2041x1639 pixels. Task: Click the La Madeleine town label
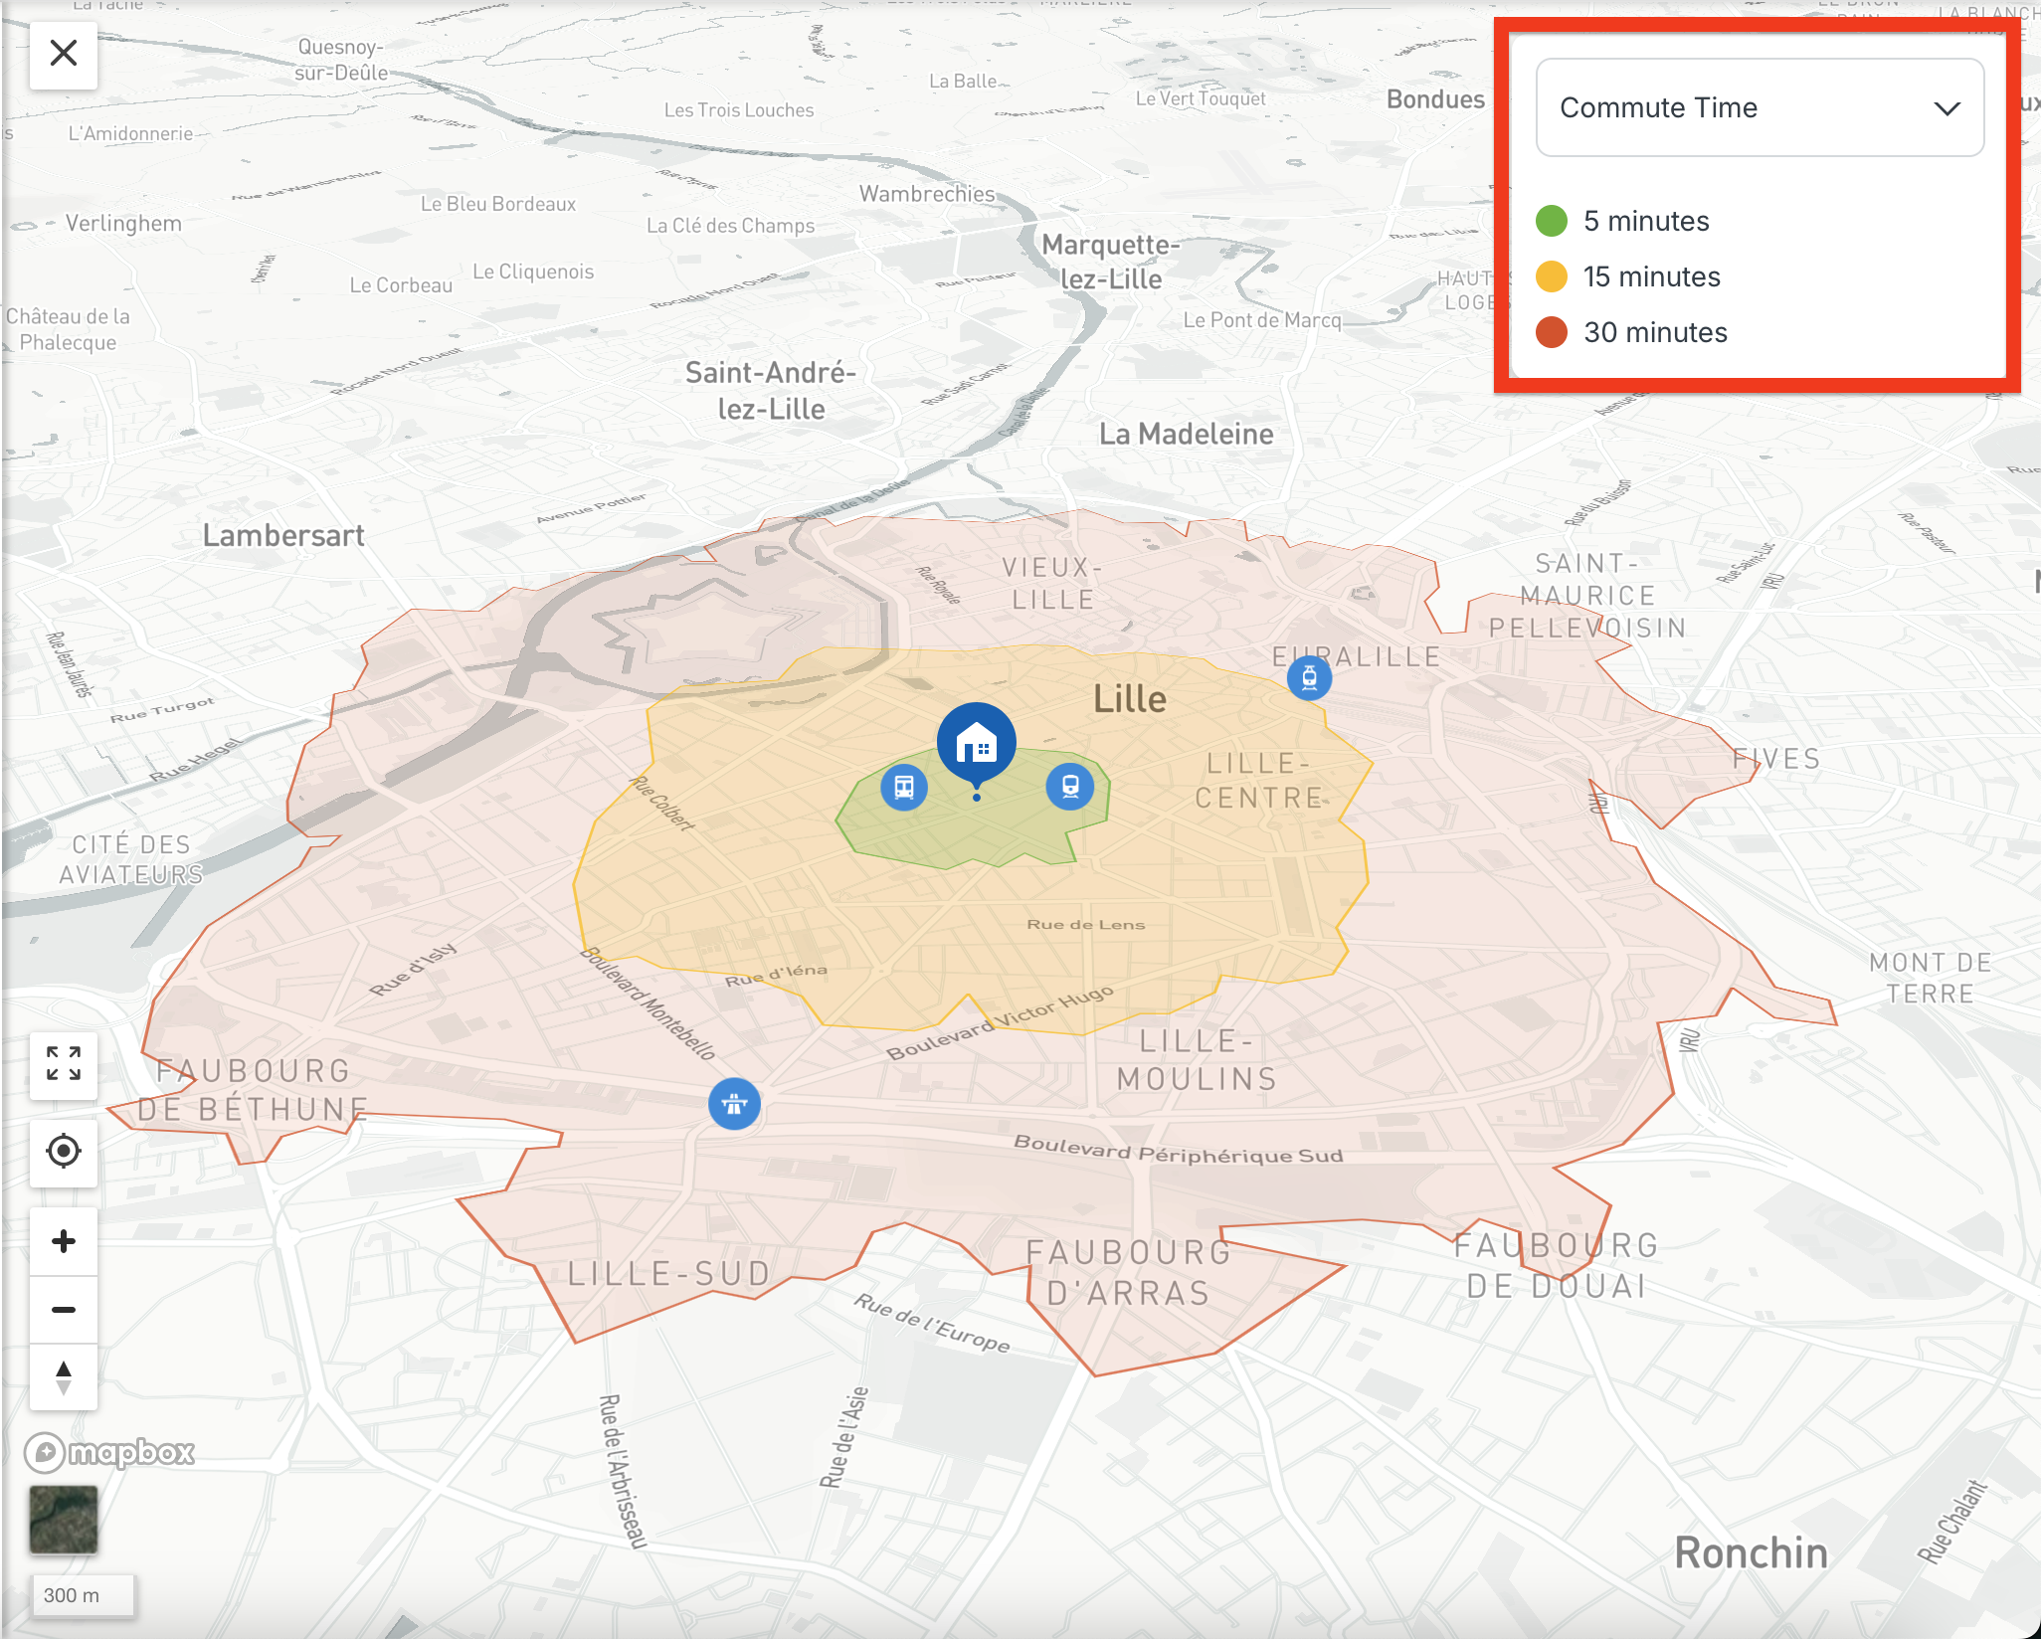1186,435
